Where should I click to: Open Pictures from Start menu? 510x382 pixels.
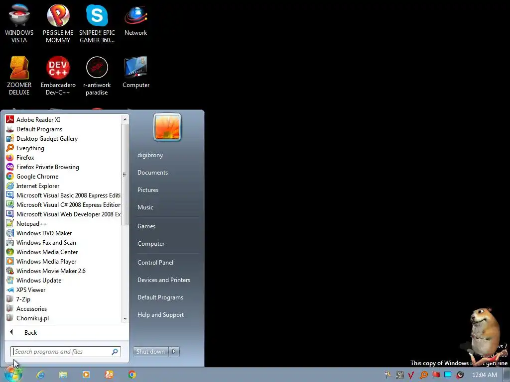coord(147,190)
